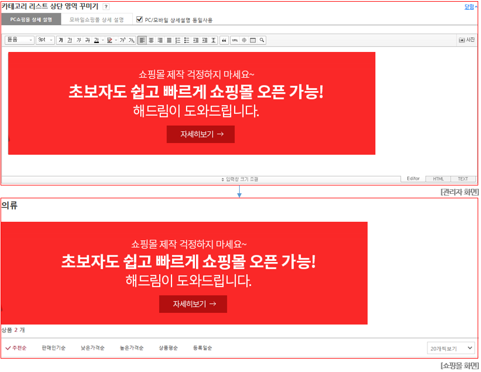Toggle PC/모바일 상세설명 동일사용 checkbox

[140, 20]
